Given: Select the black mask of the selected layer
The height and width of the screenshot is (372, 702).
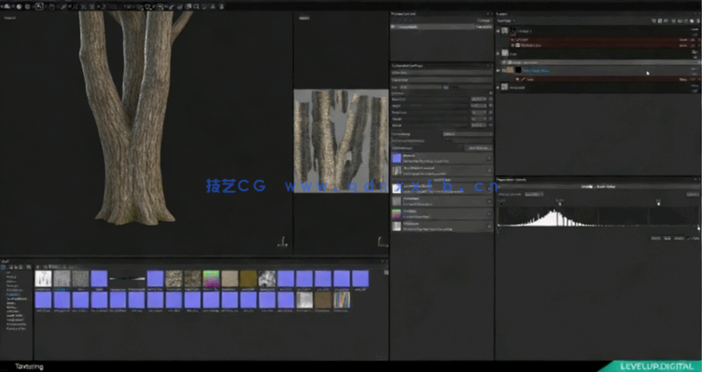Looking at the screenshot, I should (518, 70).
